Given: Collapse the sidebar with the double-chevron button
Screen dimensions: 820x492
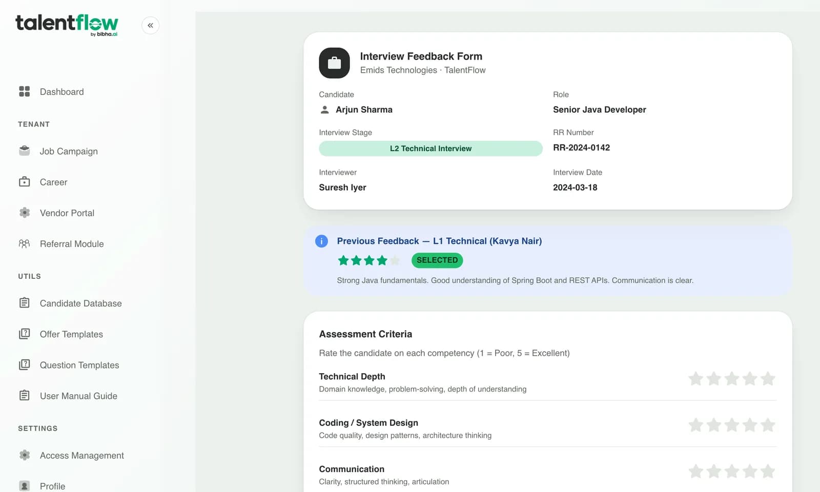Looking at the screenshot, I should 150,25.
